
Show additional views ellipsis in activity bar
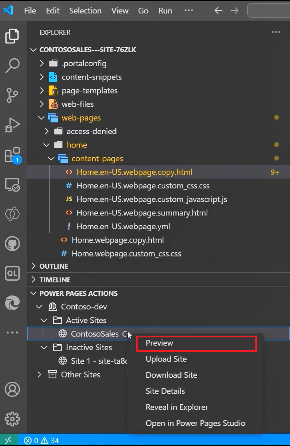pos(12,332)
